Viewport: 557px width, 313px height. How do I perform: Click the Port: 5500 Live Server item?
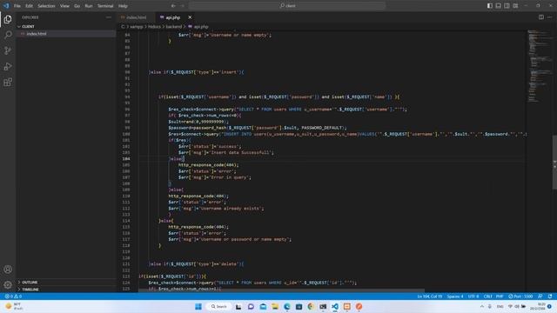520,296
